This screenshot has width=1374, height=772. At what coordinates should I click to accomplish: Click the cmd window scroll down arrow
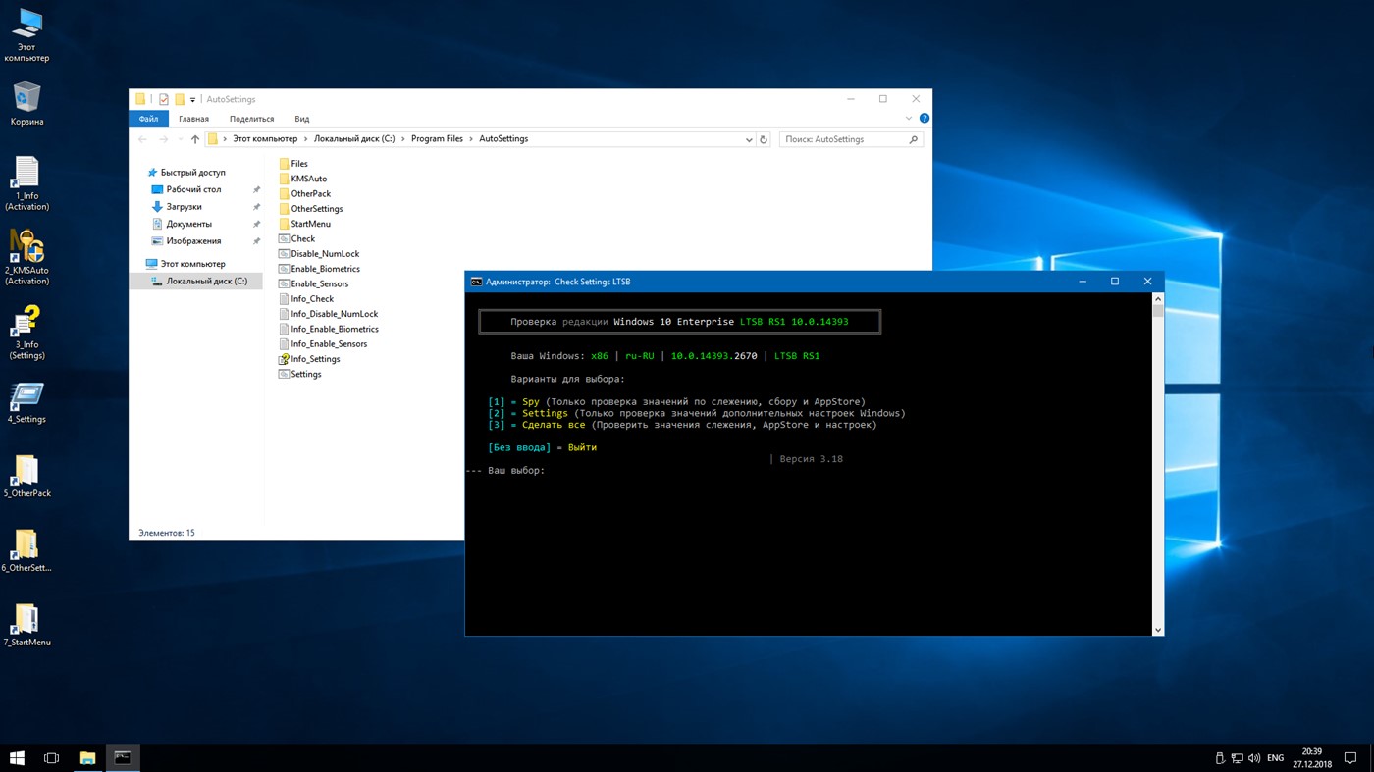pyautogui.click(x=1158, y=630)
